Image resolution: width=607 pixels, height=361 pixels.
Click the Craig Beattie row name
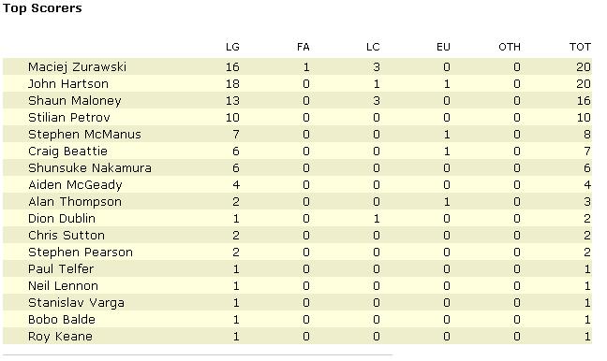(x=67, y=152)
